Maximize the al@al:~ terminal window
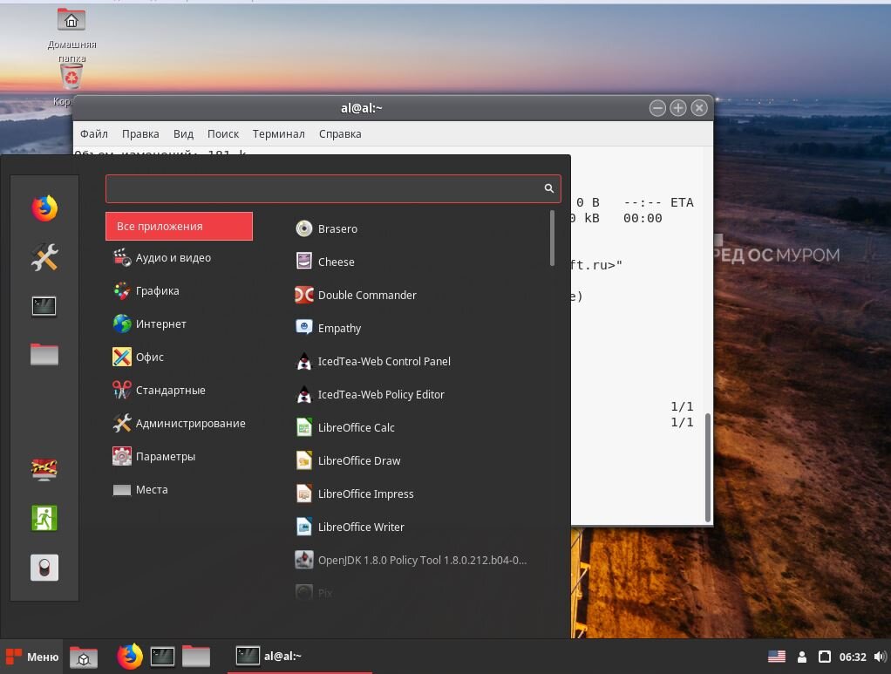 coord(678,108)
